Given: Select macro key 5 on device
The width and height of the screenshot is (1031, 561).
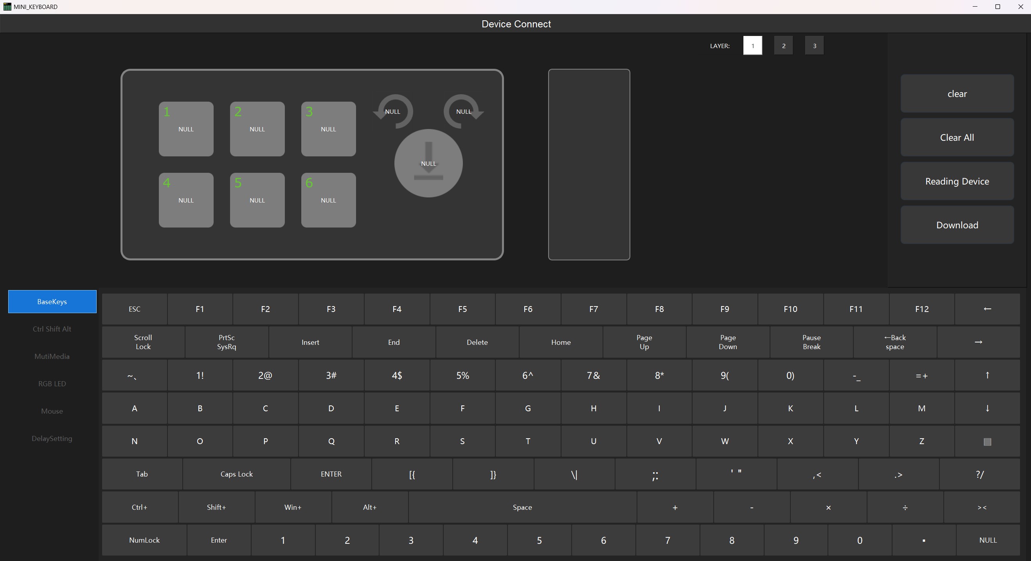Looking at the screenshot, I should [257, 200].
